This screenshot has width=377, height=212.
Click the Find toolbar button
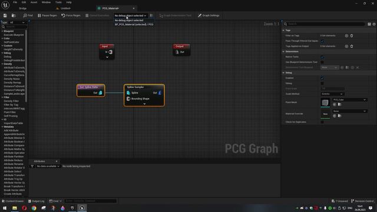click(x=28, y=15)
